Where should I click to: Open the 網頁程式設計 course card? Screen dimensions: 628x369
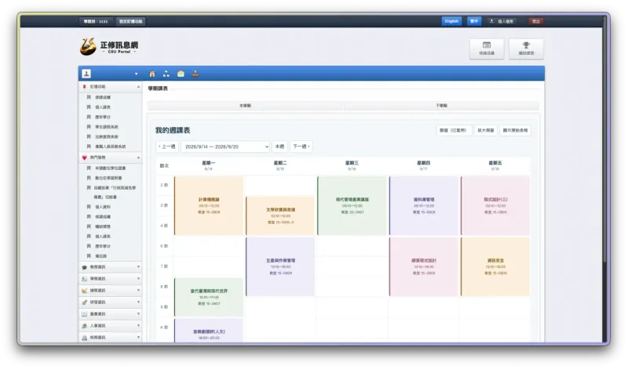[x=424, y=266]
